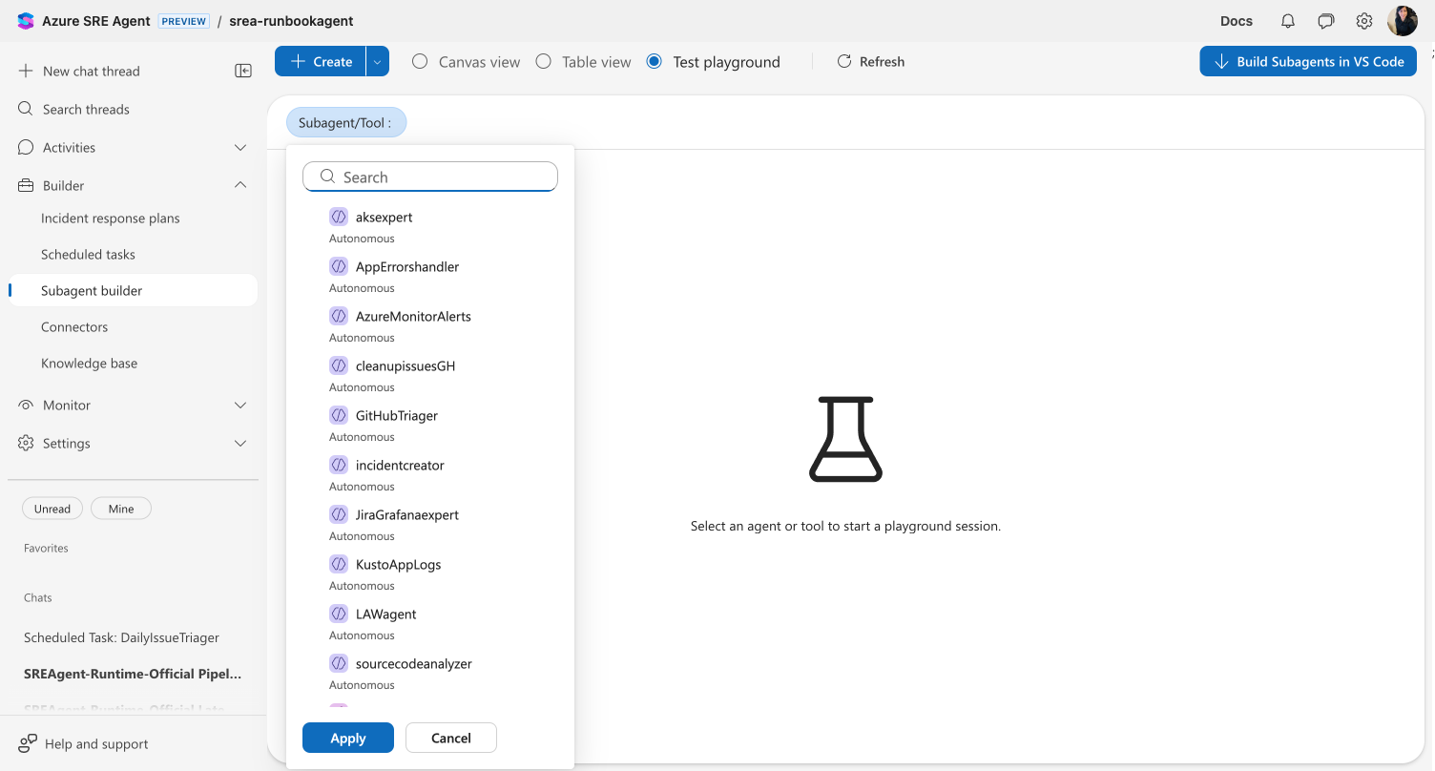Click the AzureMonitorAlerts subagent icon
Viewport: 1435px width, 771px height.
point(338,316)
